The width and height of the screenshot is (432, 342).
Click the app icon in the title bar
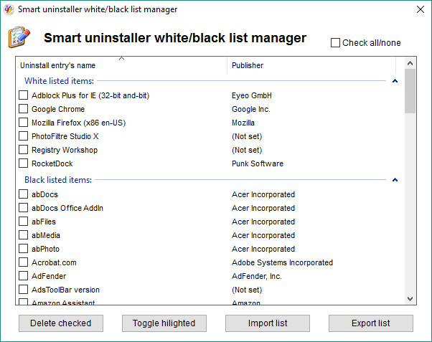coord(9,9)
